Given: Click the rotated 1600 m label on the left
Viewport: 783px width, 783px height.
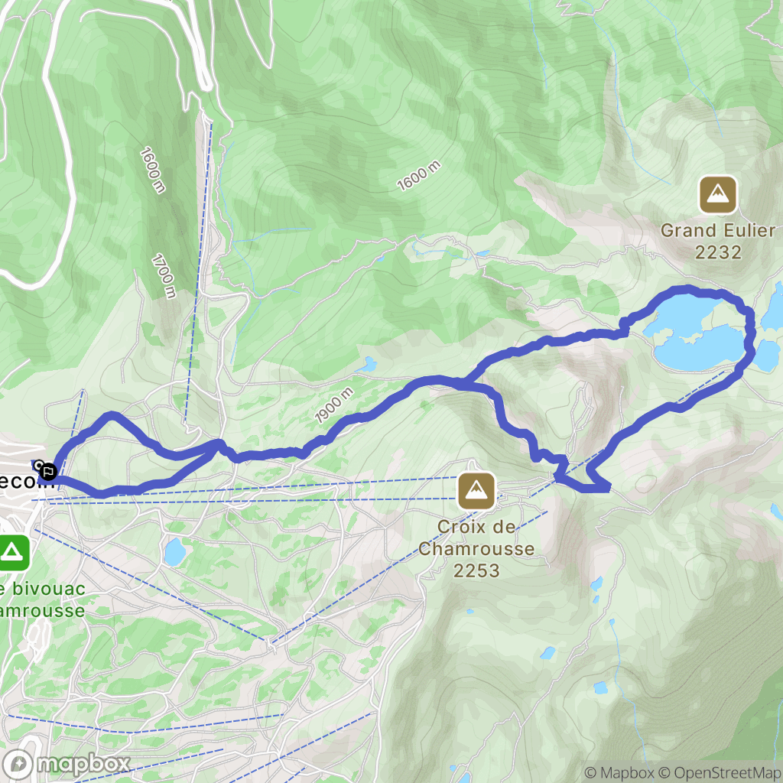Looking at the screenshot, I should 152,171.
